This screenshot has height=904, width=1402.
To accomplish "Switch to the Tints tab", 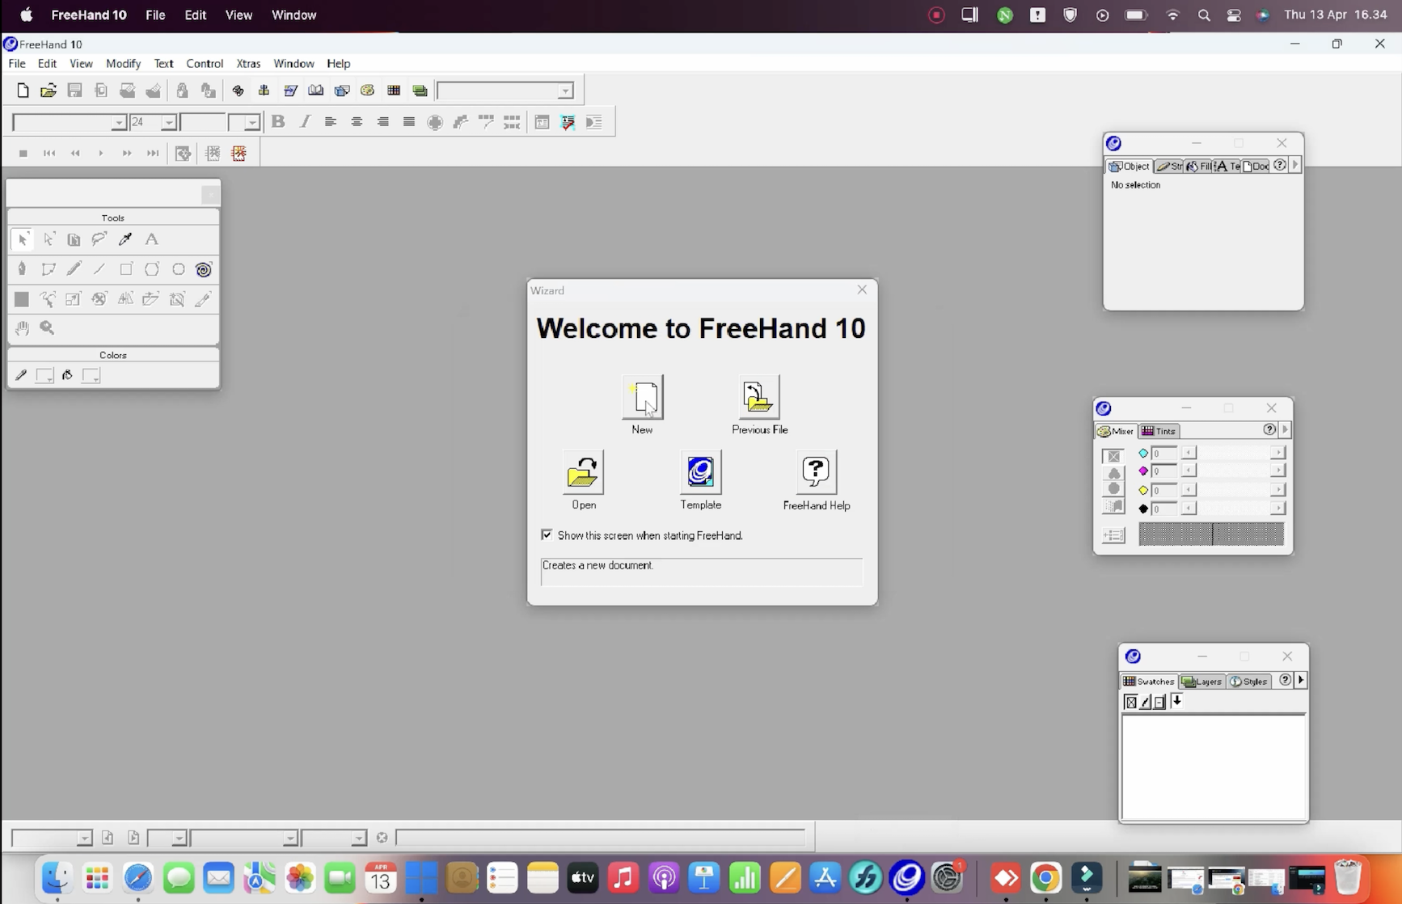I will (x=1159, y=431).
